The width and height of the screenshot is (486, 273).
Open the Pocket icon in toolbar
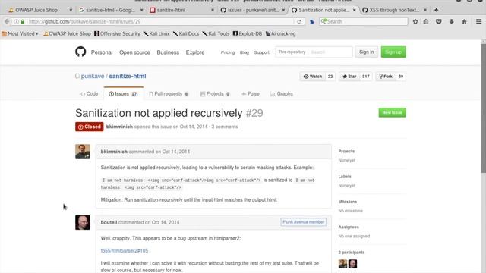pyautogui.click(x=439, y=21)
